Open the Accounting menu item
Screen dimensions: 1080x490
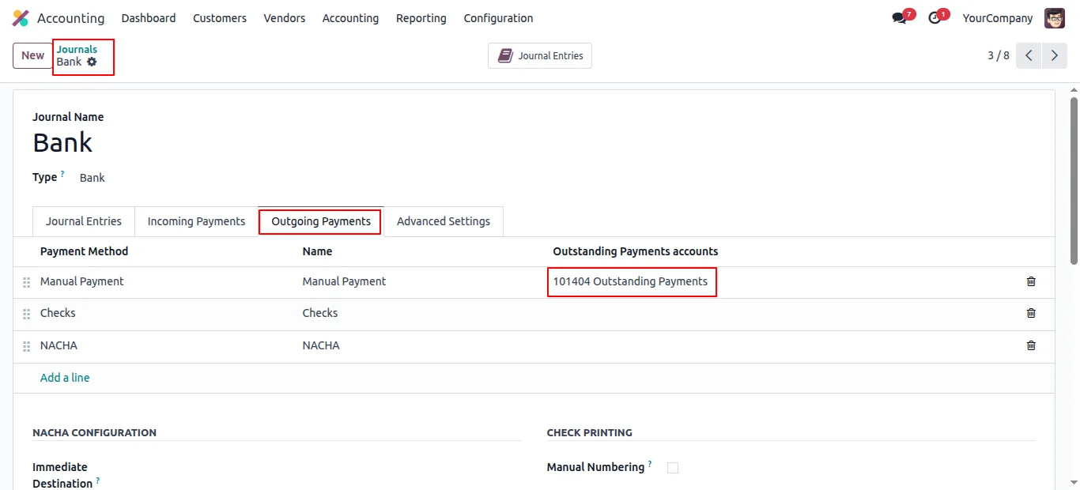click(350, 18)
